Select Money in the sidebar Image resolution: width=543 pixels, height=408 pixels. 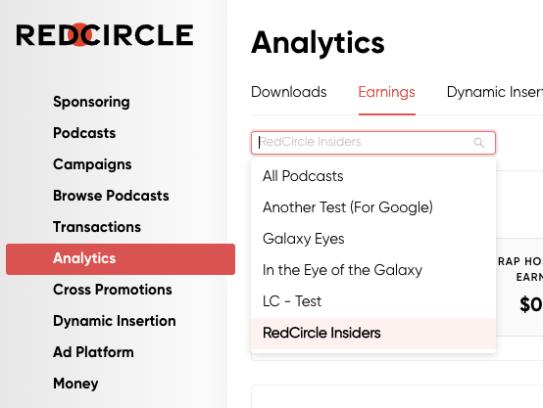coord(75,384)
